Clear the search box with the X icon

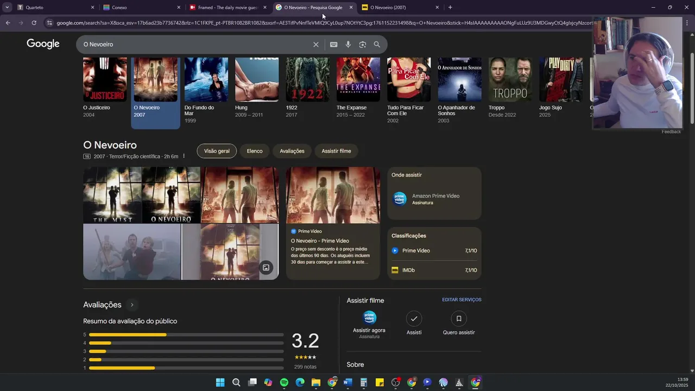click(x=316, y=45)
